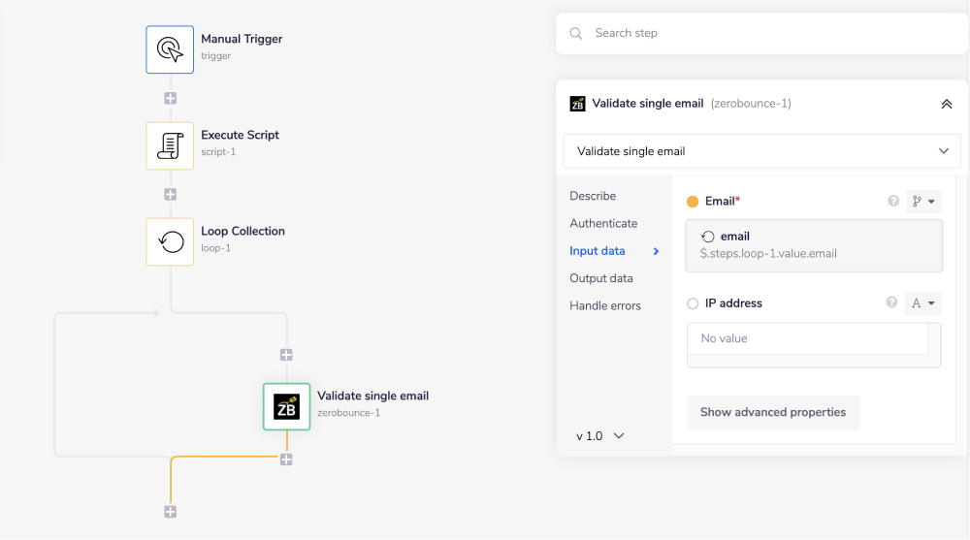Add a step below Manual Trigger
Image resolution: width=970 pixels, height=540 pixels.
pos(170,98)
